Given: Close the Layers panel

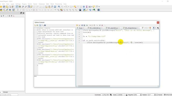Looking at the screenshot, I should click(23, 13).
